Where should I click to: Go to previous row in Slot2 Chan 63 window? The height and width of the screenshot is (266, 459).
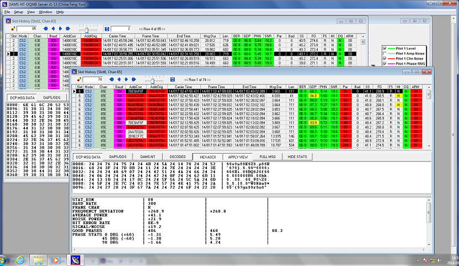click(53, 29)
